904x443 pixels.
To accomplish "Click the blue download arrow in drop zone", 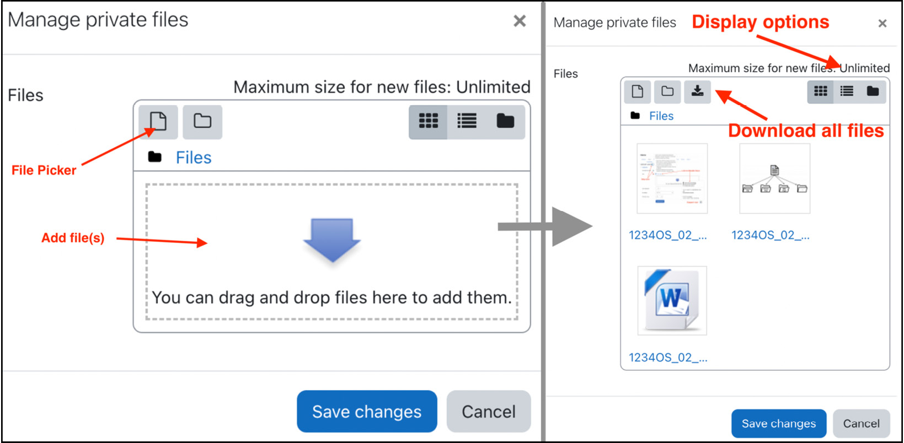I will [332, 240].
